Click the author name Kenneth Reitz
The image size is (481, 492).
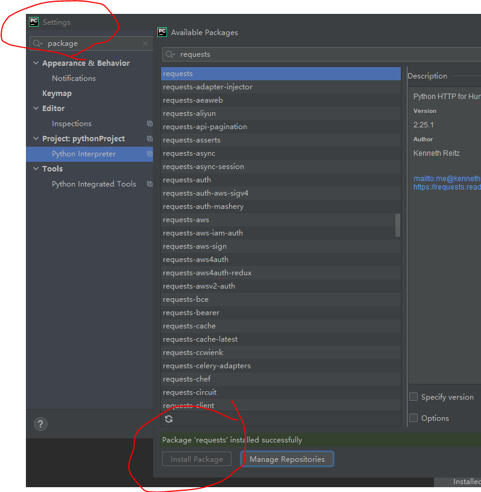point(436,153)
